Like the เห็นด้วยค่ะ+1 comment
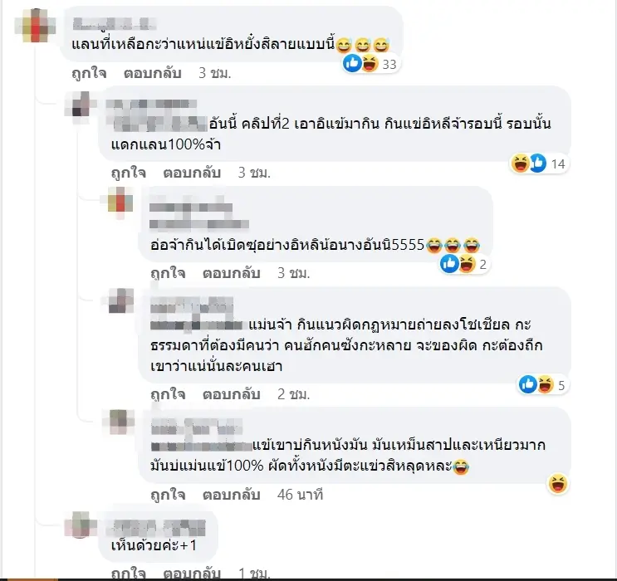 click(129, 574)
